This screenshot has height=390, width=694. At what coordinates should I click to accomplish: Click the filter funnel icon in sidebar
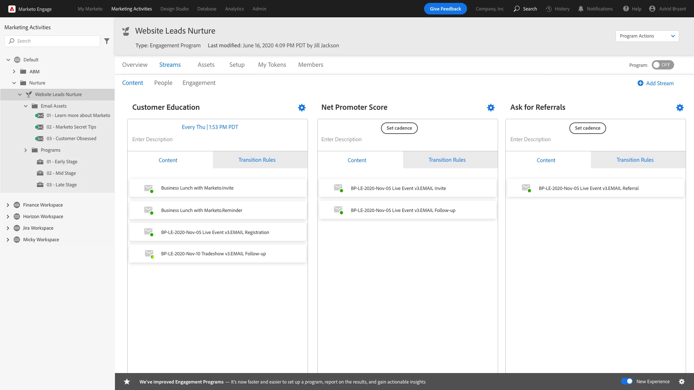click(107, 41)
